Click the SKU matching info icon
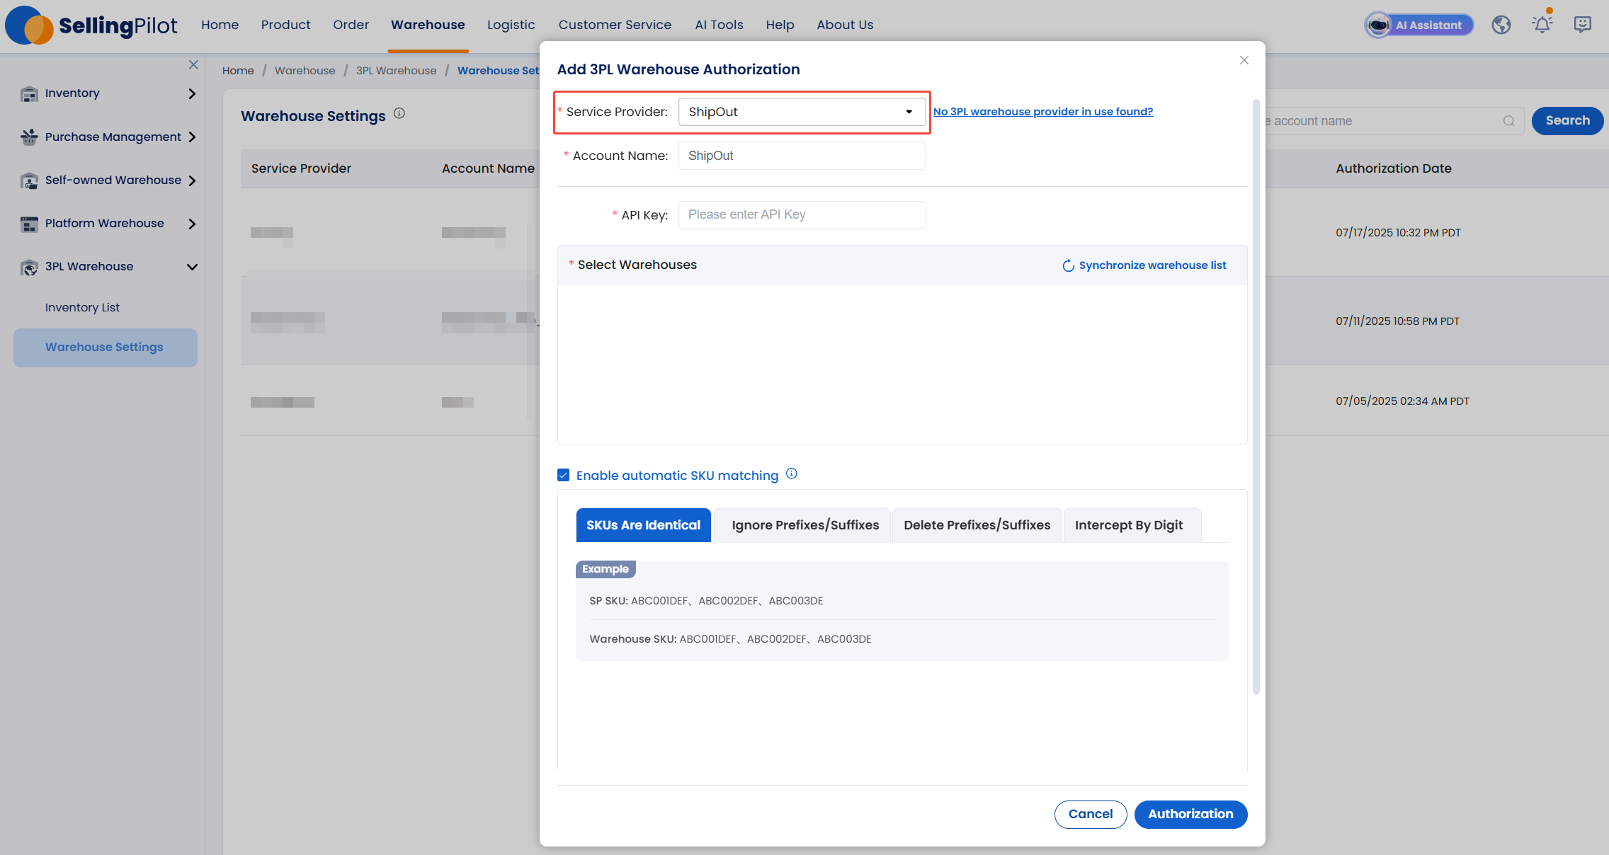 point(792,474)
